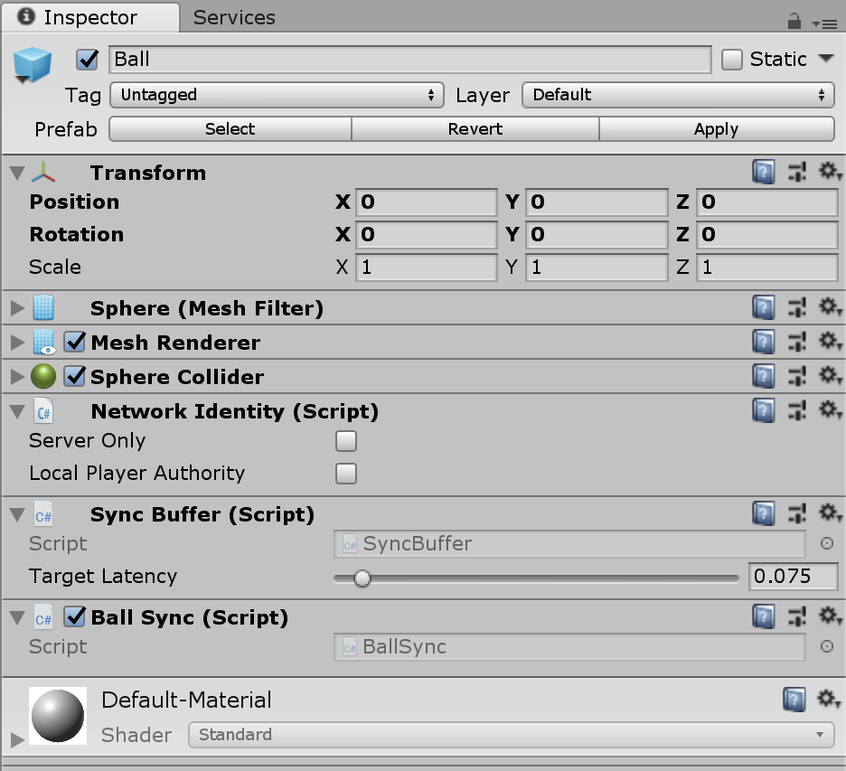Click the Ball Sync help reference icon
The width and height of the screenshot is (846, 771).
[764, 616]
